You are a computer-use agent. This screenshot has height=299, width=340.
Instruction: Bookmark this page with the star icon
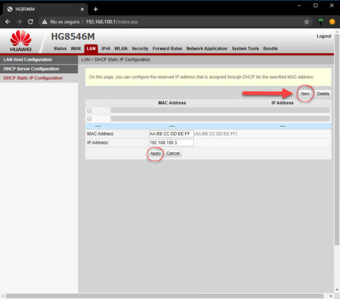click(x=307, y=21)
